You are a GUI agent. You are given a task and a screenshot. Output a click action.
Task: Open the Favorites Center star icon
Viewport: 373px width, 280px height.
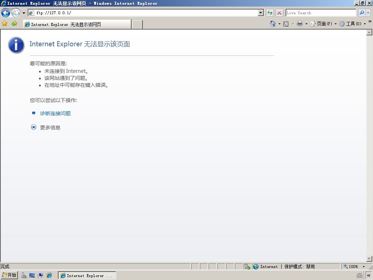click(4, 23)
